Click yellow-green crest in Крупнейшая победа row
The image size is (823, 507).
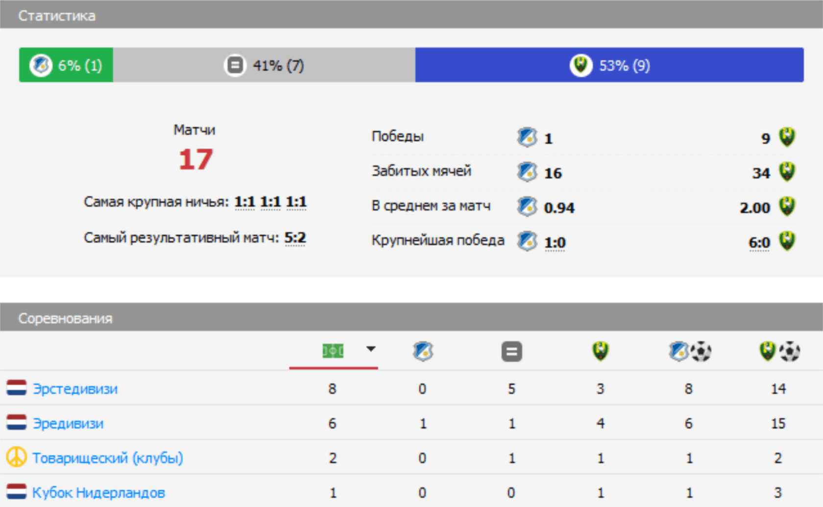coord(787,241)
